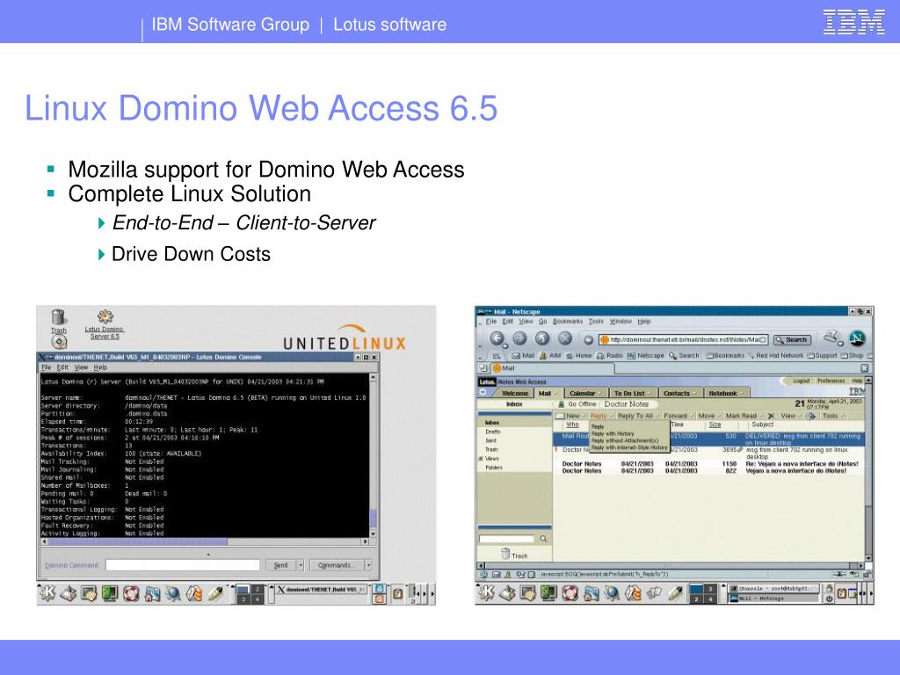
Task: Open Help menu in Lotus Domino Console
Action: click(100, 367)
